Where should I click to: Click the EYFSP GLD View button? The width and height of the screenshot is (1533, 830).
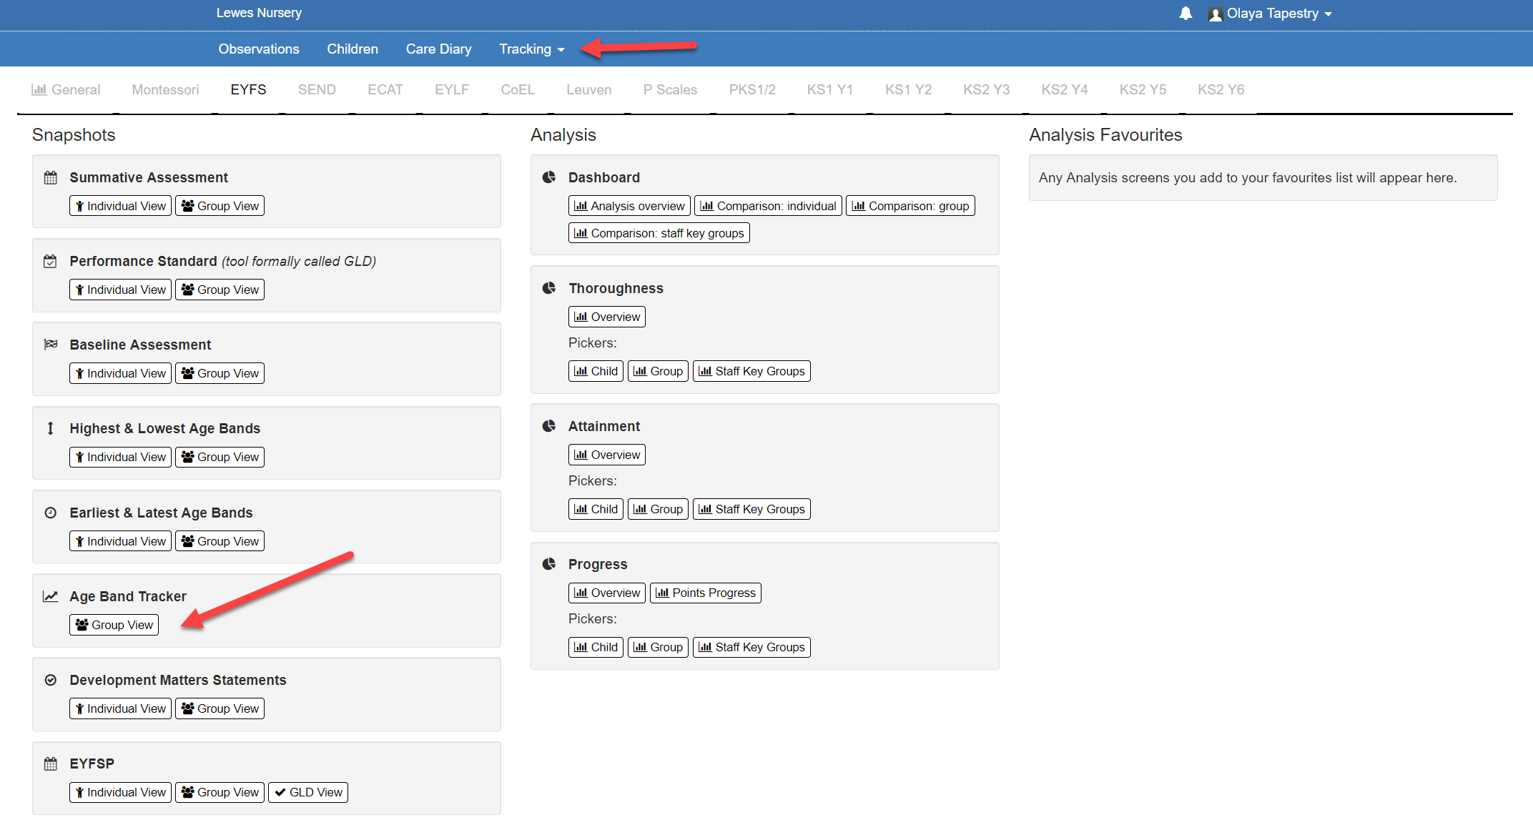(x=308, y=792)
